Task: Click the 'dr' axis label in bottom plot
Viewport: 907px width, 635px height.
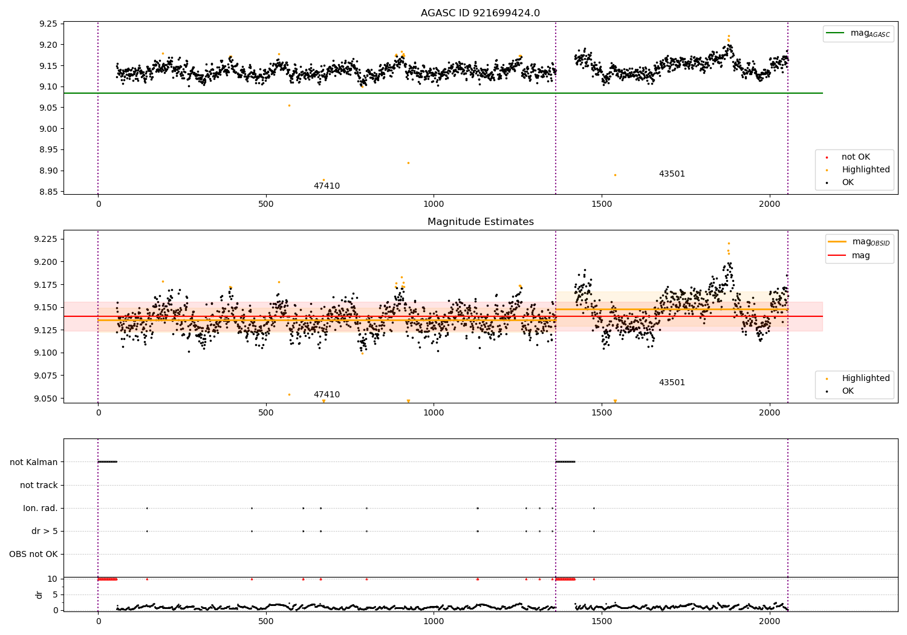Action: point(39,594)
